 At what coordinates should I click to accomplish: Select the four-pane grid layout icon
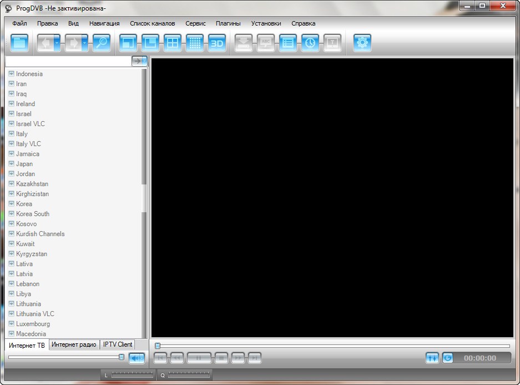pyautogui.click(x=173, y=43)
